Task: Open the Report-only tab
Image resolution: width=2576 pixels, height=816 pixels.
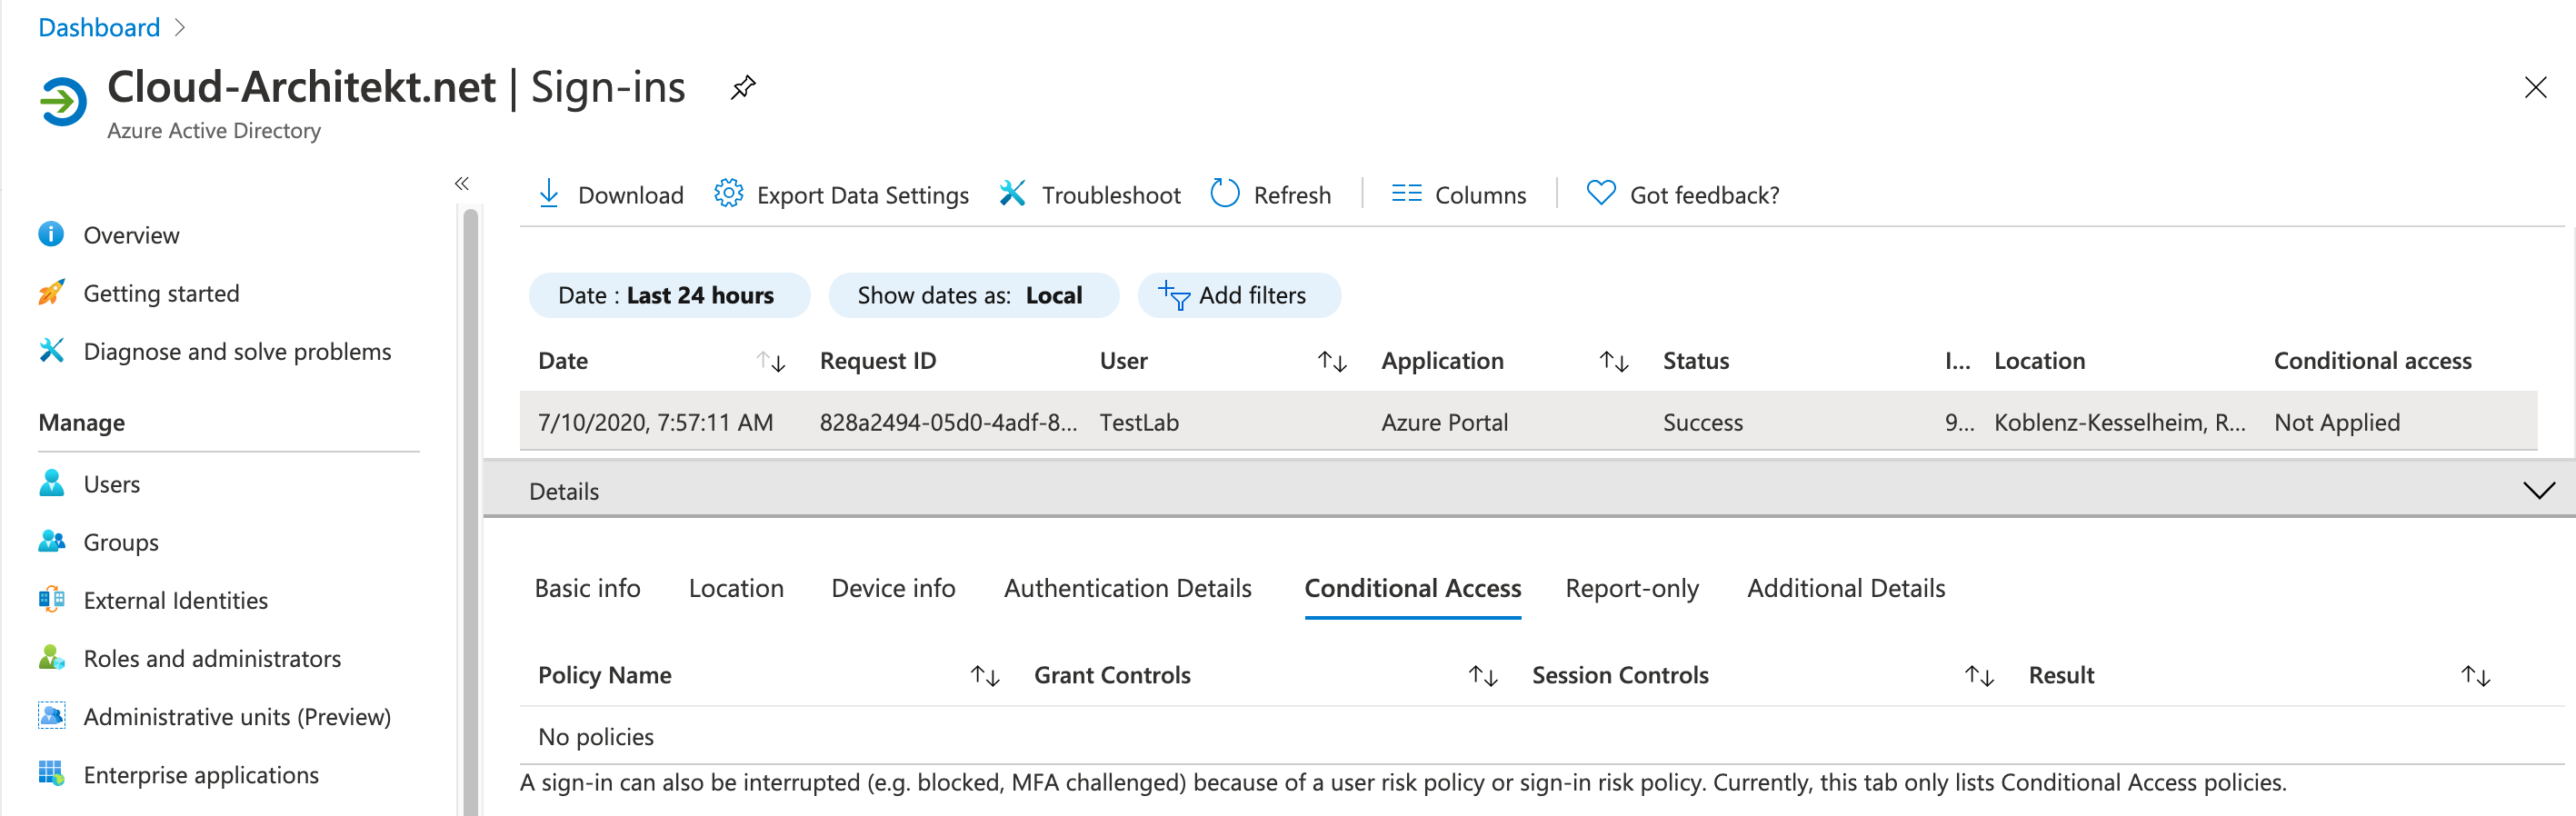Action: point(1632,588)
